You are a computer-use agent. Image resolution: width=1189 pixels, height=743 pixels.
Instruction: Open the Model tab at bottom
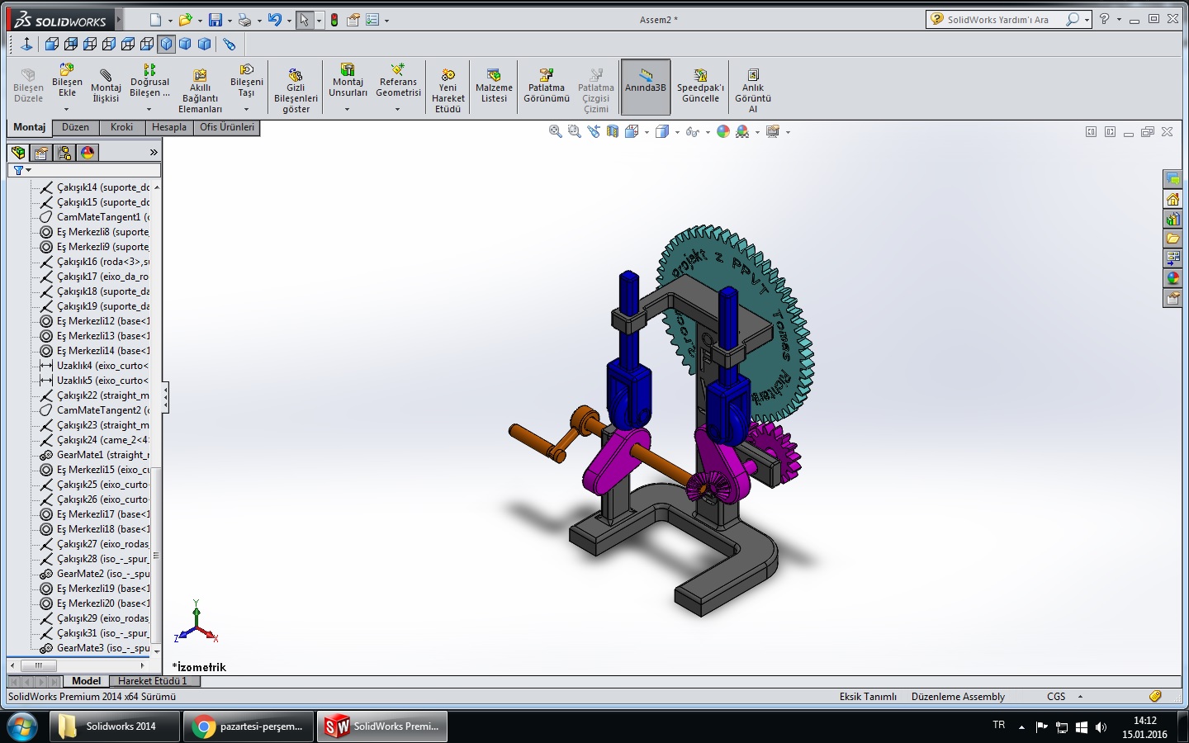click(87, 681)
